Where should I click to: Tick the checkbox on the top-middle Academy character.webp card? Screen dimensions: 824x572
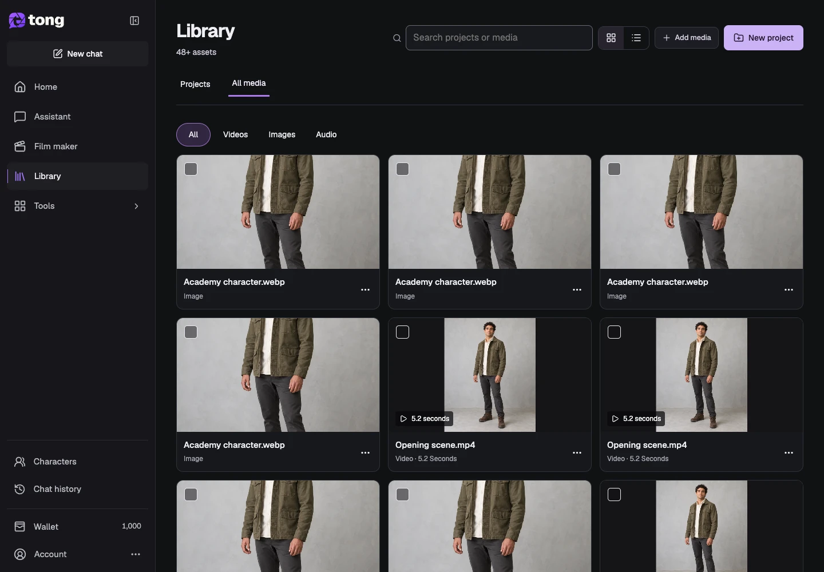click(403, 169)
